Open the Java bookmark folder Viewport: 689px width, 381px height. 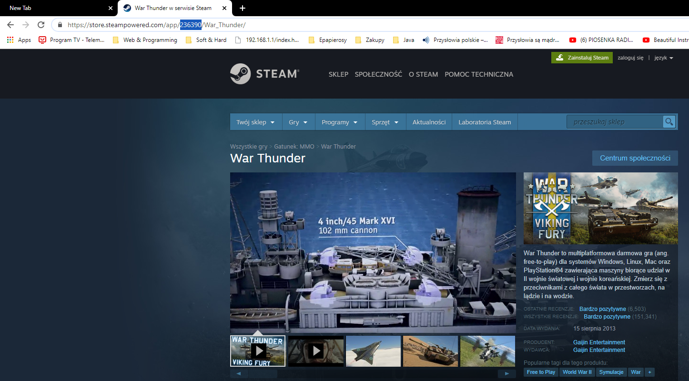click(x=404, y=40)
